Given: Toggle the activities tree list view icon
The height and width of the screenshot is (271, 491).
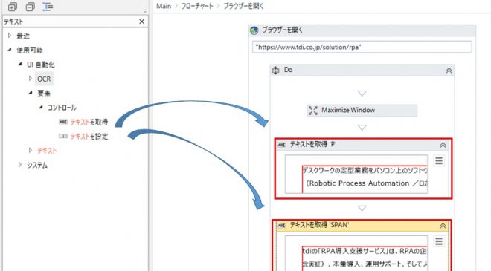Looking at the screenshot, I should (48, 7).
